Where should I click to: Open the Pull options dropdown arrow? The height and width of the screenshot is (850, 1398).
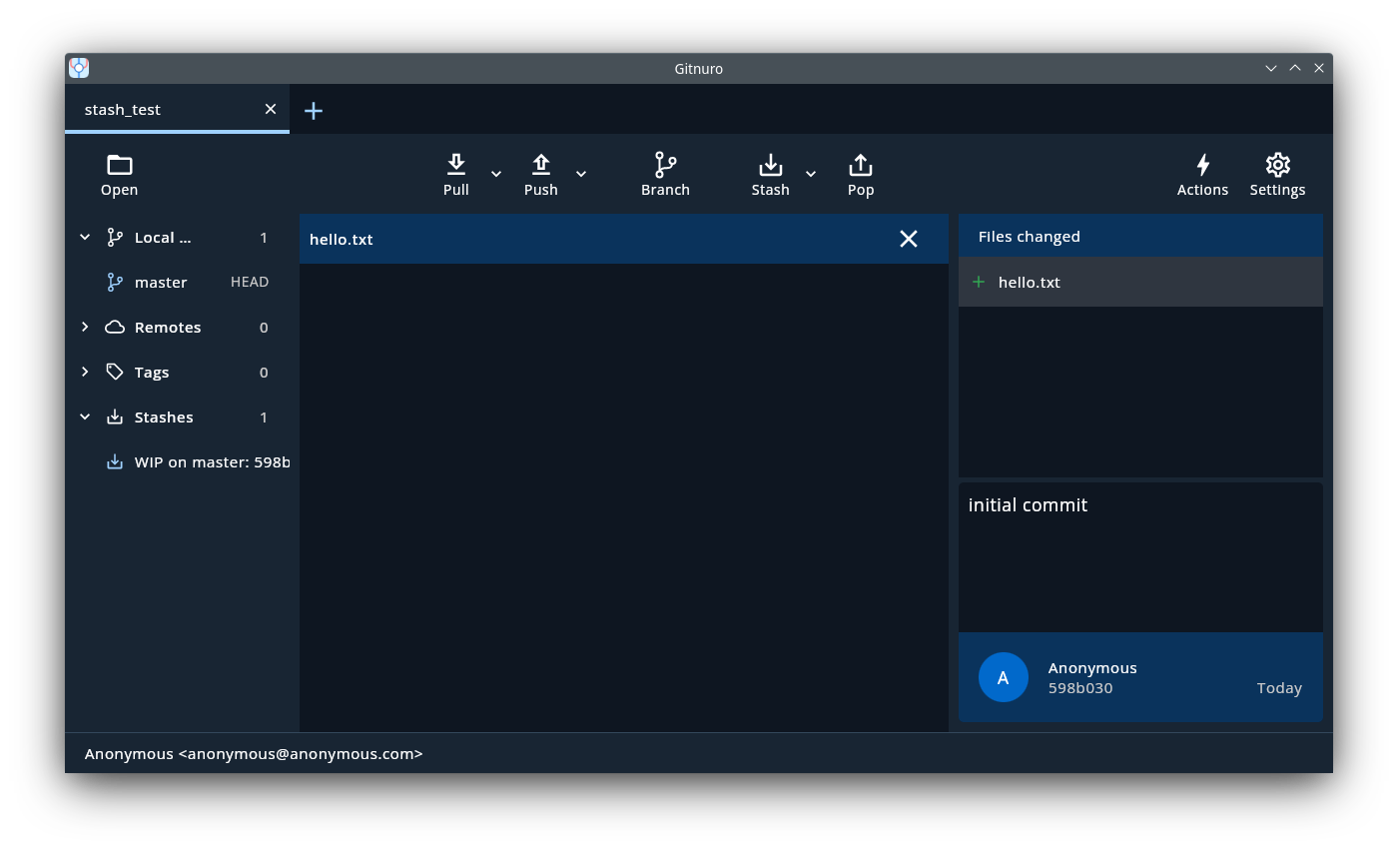pos(496,173)
